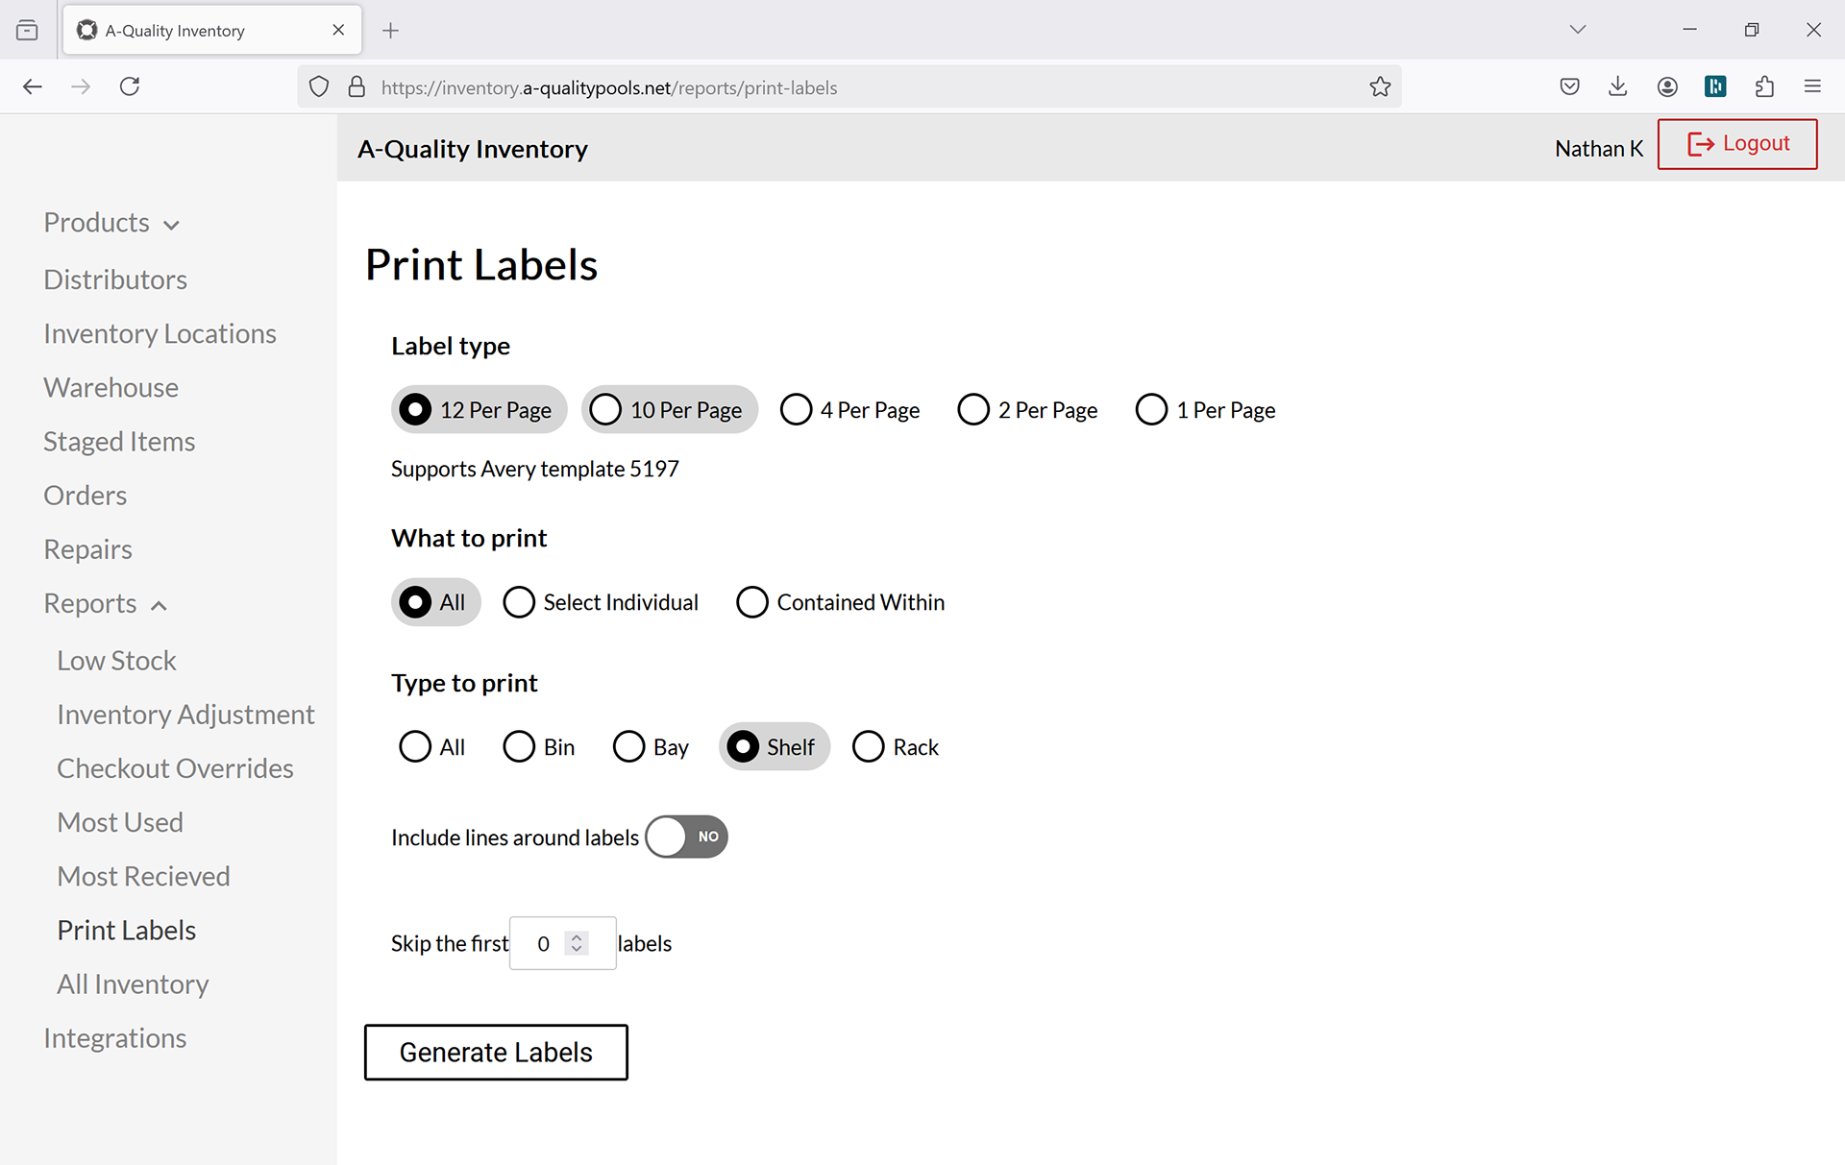Viewport: 1845px width, 1165px height.
Task: Reload the page with the refresh icon
Action: tap(130, 86)
